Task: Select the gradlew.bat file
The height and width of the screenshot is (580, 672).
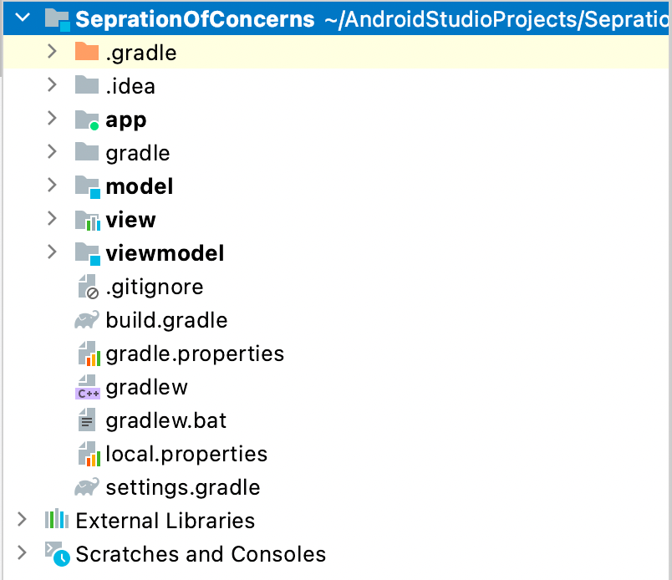Action: (x=165, y=420)
